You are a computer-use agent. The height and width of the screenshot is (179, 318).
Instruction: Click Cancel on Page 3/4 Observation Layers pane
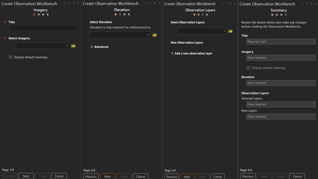(218, 177)
